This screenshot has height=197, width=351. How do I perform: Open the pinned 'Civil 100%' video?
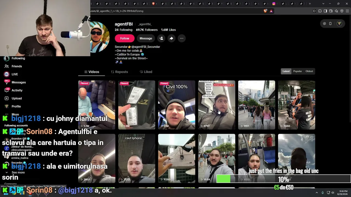177,105
